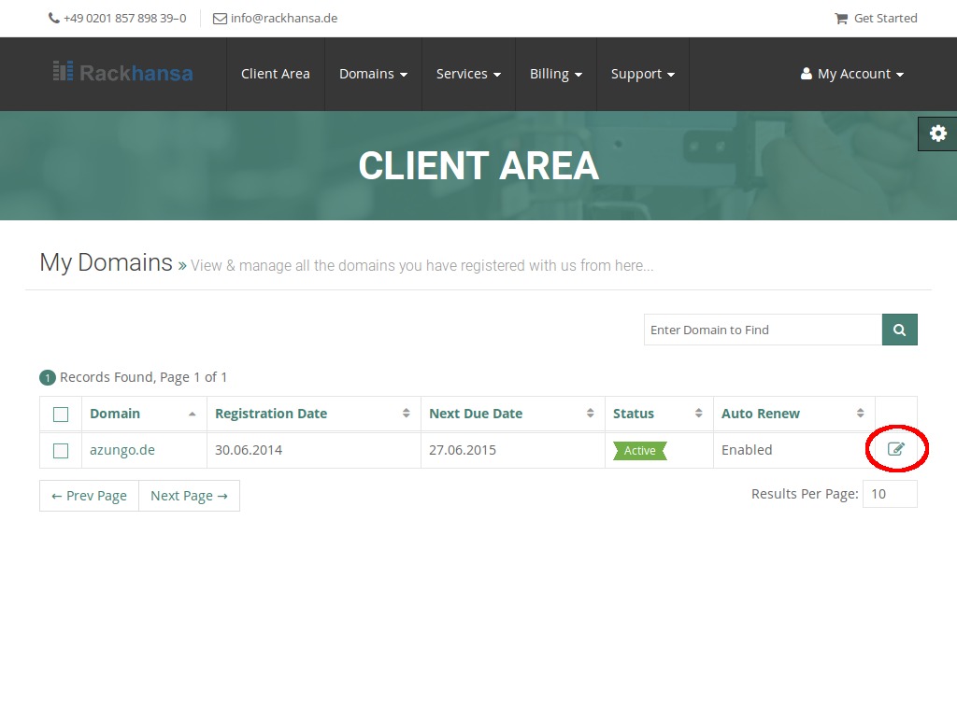Sort by the Status column arrows
The width and height of the screenshot is (957, 717).
point(698,414)
